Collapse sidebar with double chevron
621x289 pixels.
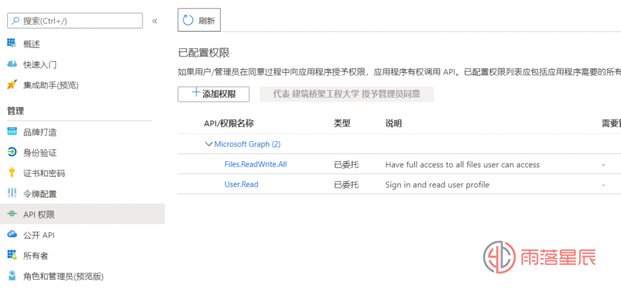point(155,21)
